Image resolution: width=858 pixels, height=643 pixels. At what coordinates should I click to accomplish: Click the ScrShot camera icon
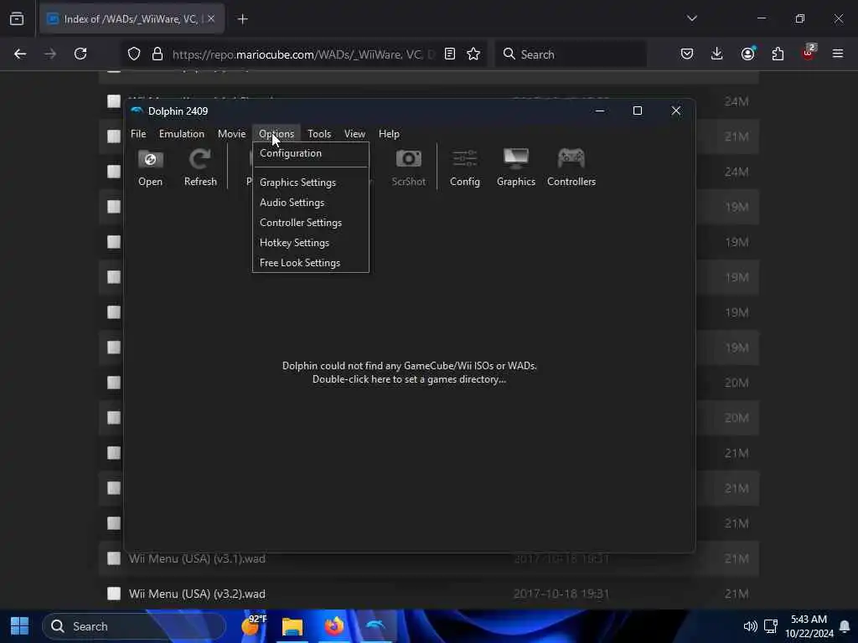(408, 167)
